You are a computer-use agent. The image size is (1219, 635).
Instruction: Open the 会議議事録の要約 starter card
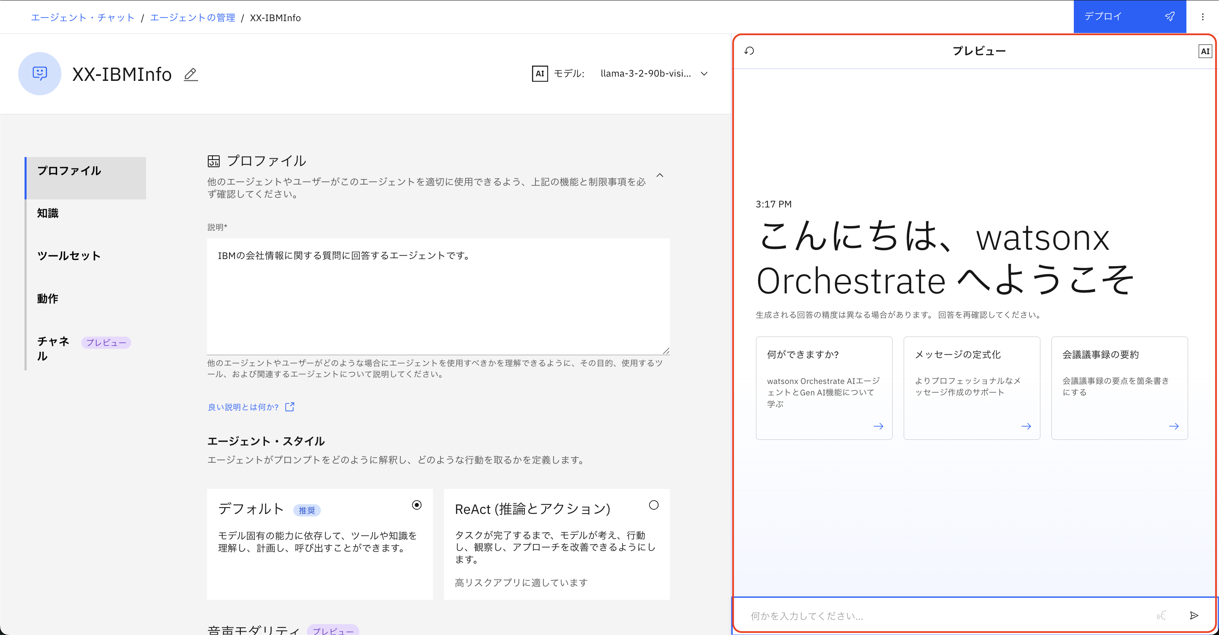(x=1119, y=387)
